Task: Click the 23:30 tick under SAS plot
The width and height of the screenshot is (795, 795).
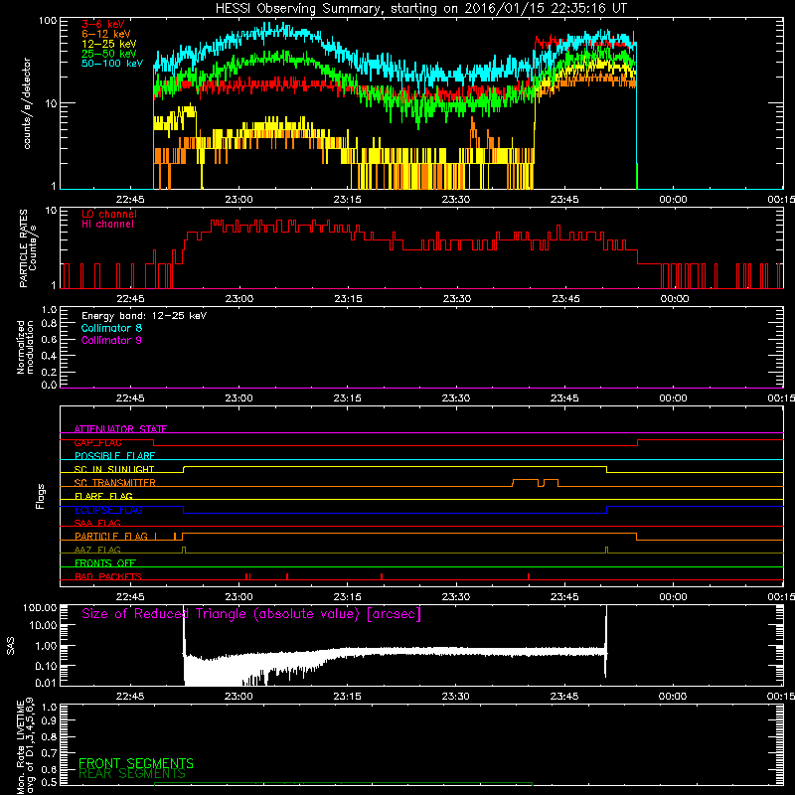Action: coord(455,697)
